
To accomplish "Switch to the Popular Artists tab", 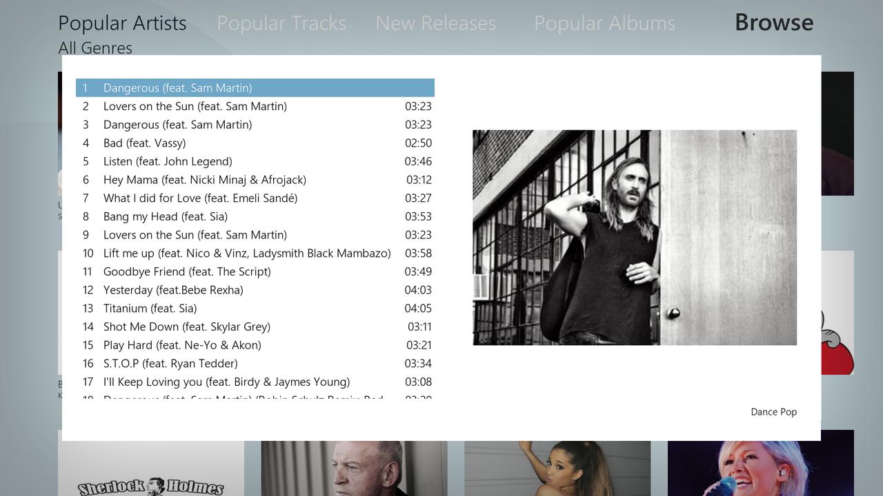I will tap(122, 23).
